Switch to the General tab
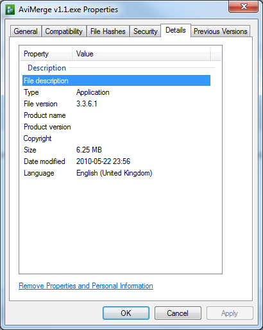The width and height of the screenshot is (263, 330). pos(26,31)
